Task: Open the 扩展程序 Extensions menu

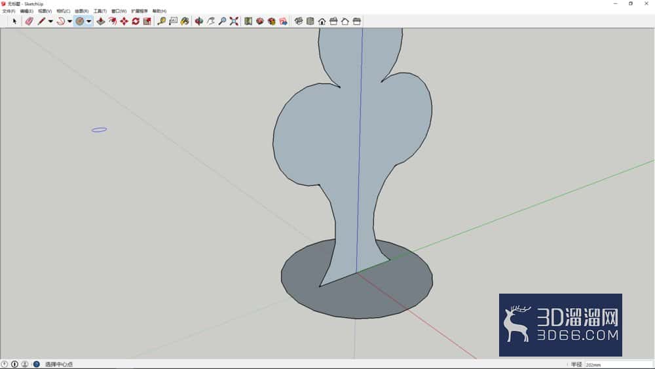Action: coord(139,11)
